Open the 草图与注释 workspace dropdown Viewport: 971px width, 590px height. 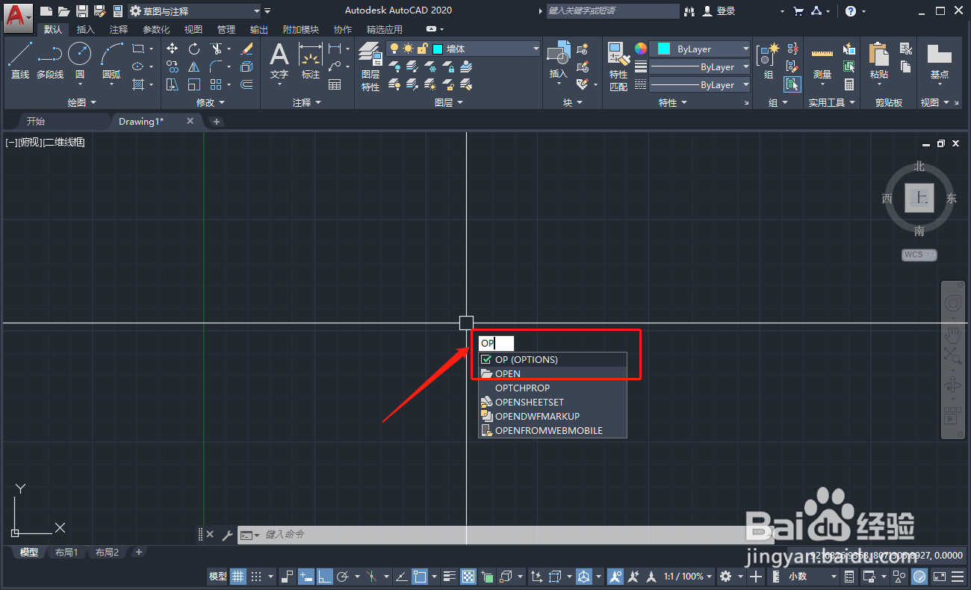coord(194,11)
